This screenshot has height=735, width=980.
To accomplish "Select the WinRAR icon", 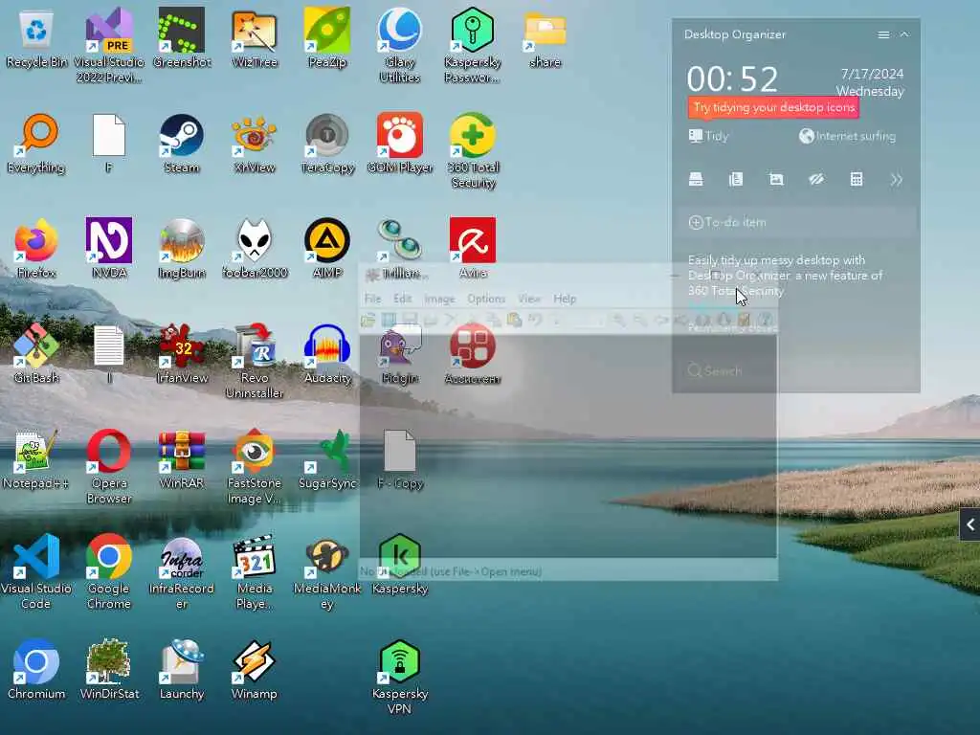I will pyautogui.click(x=181, y=459).
